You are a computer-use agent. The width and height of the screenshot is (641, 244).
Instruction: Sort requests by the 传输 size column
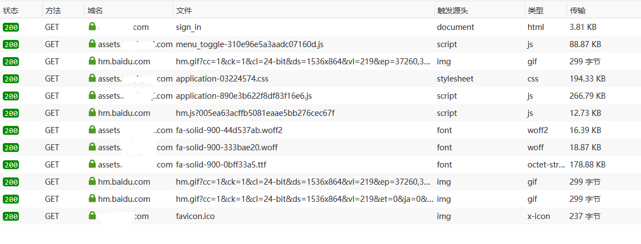[578, 11]
